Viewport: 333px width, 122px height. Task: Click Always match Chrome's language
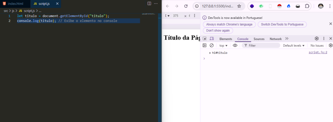click(229, 24)
